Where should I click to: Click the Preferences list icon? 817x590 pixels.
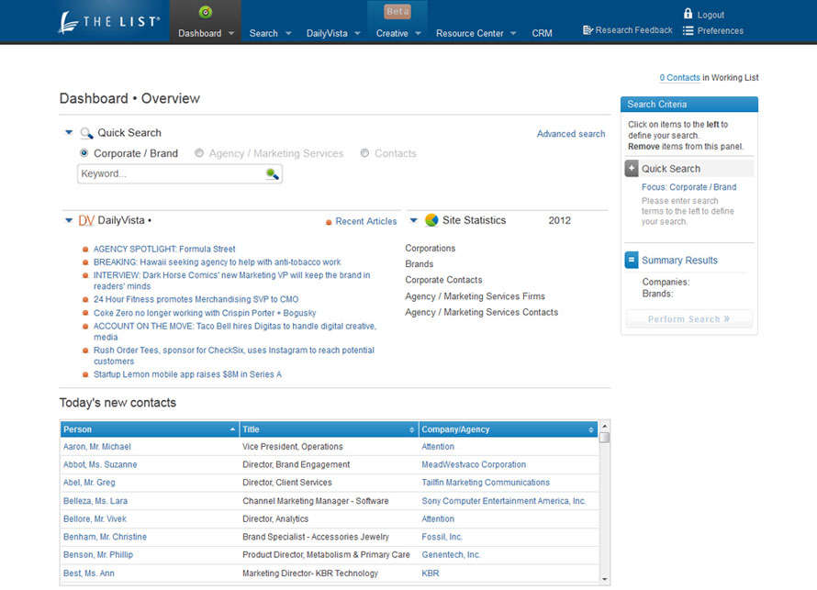click(688, 30)
